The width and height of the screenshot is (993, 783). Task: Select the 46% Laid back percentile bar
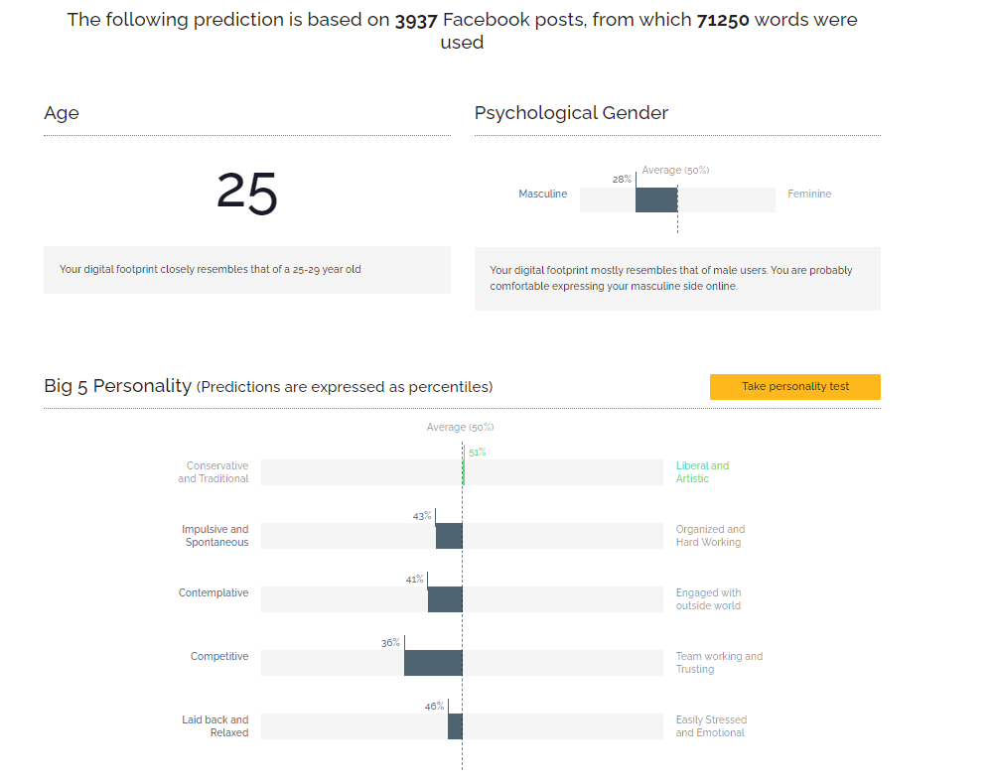pyautogui.click(x=455, y=726)
